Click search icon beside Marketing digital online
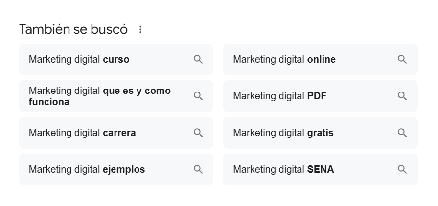 [402, 59]
